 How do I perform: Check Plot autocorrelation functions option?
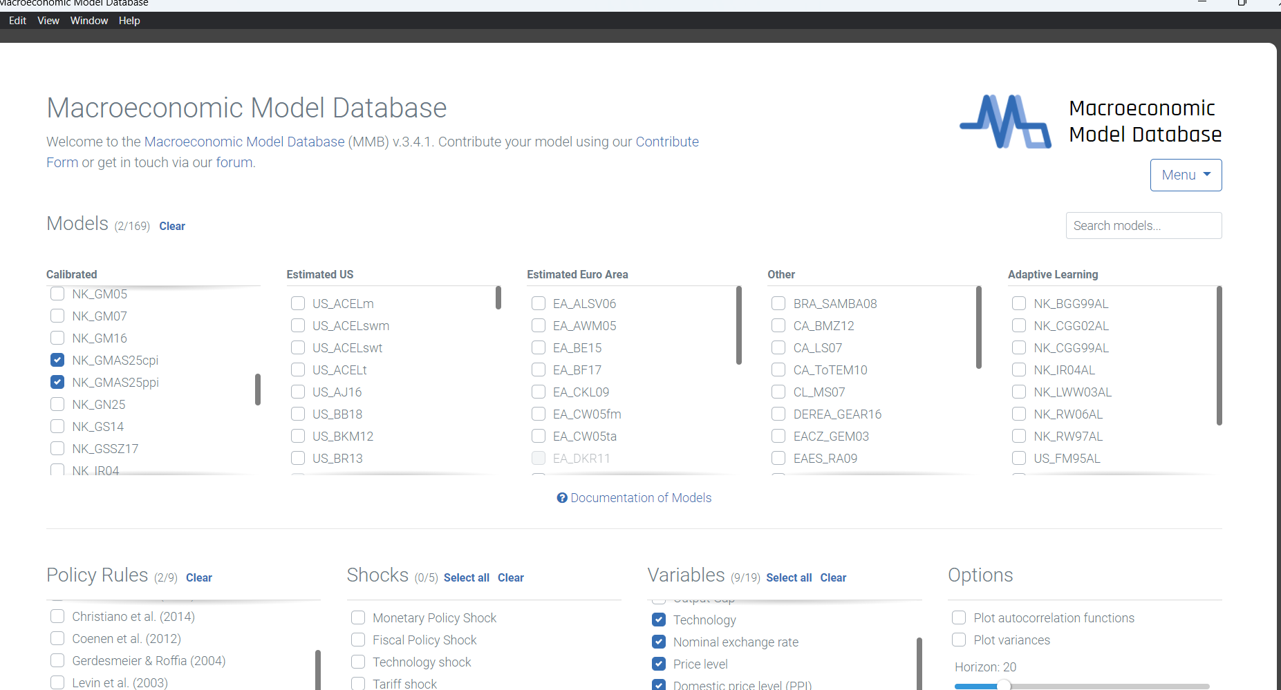tap(959, 618)
